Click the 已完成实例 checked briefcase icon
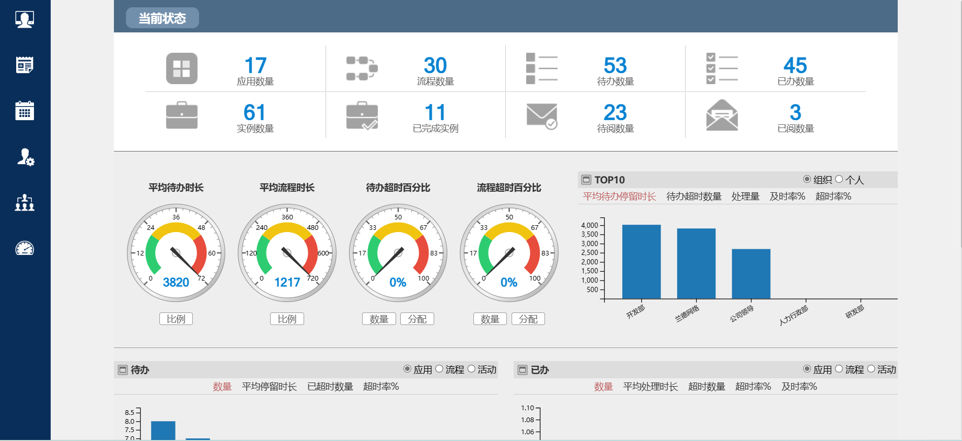962x441 pixels. click(362, 115)
